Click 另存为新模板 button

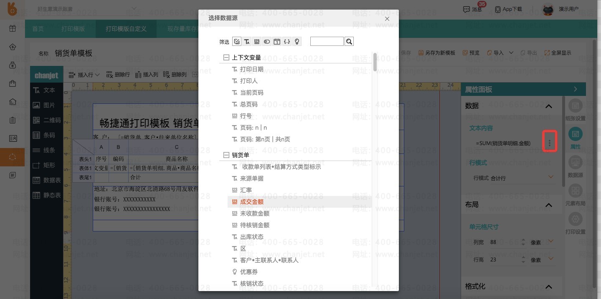436,53
